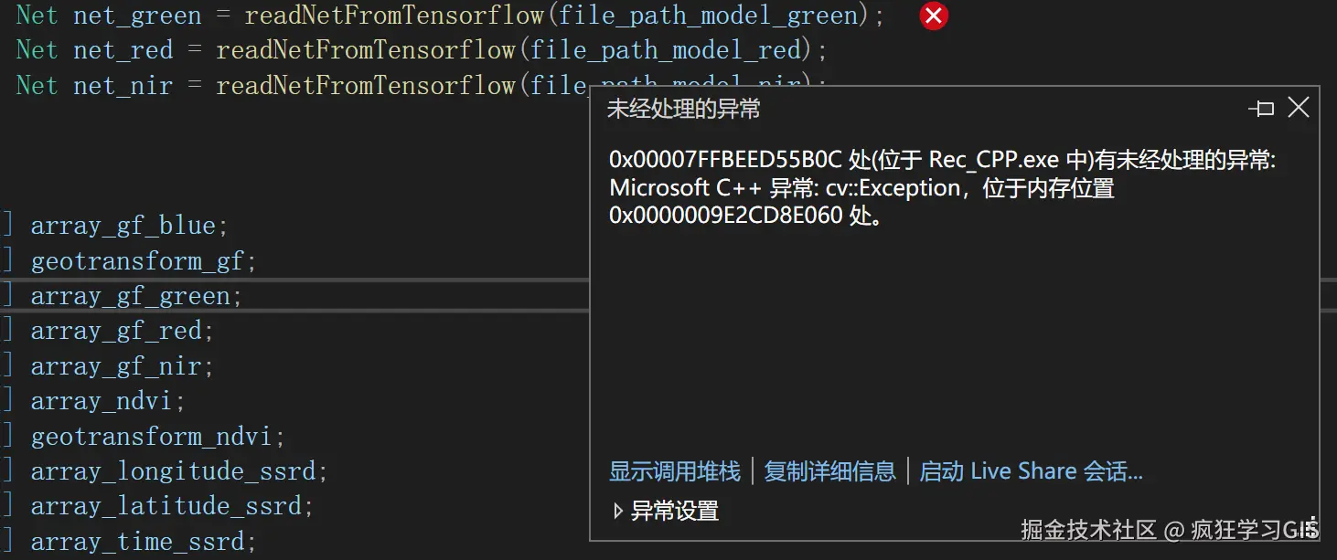Start a Live Share session link

point(1031,471)
